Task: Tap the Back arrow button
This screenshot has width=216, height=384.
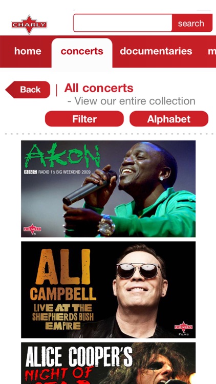Action: tap(28, 90)
